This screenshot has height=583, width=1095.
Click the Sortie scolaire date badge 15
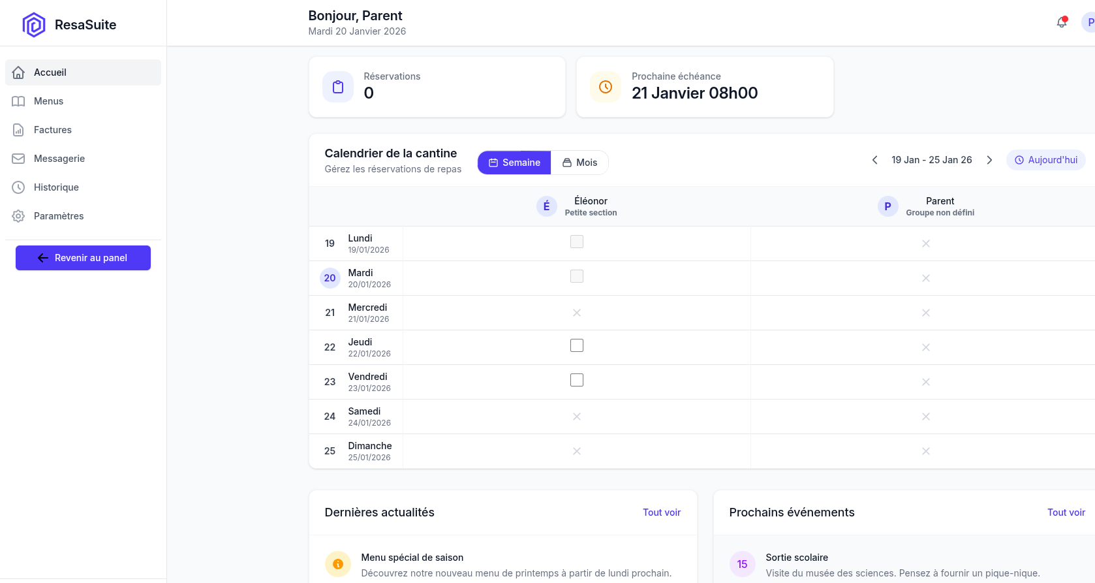pos(742,564)
